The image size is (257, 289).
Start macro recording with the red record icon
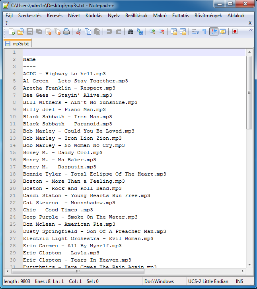point(235,31)
